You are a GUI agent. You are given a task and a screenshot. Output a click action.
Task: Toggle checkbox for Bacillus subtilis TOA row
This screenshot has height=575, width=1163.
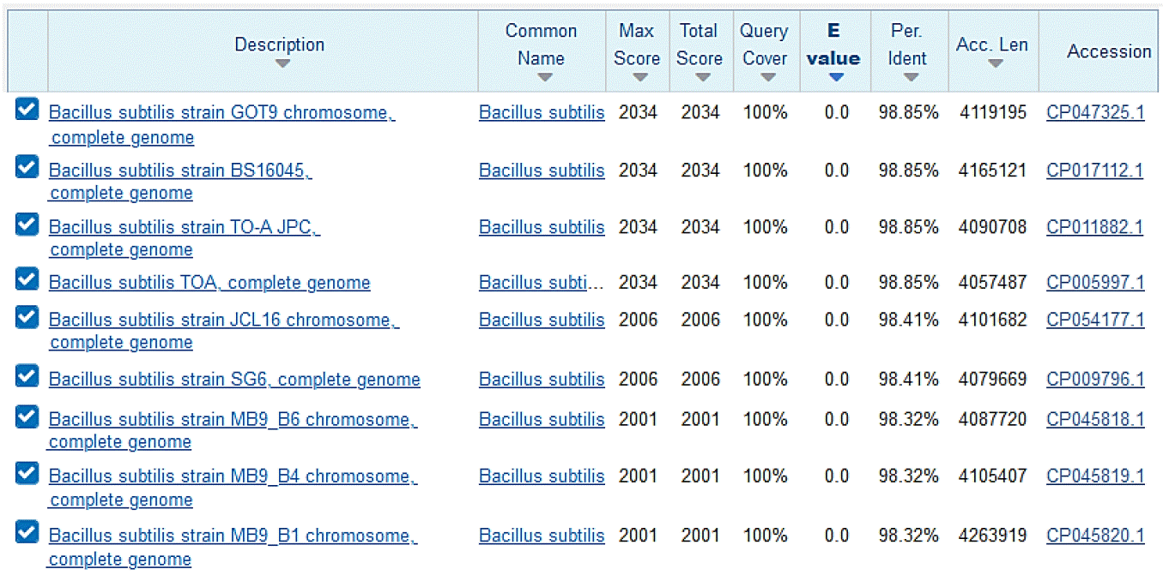[27, 279]
